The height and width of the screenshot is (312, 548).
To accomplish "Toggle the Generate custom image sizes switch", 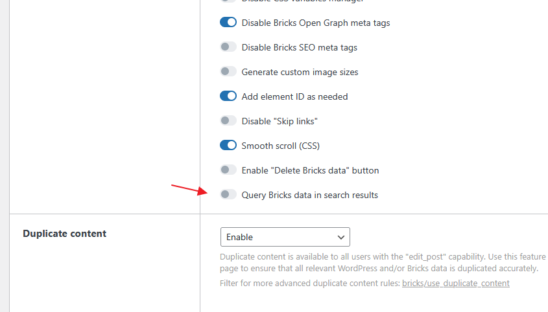I will point(228,72).
